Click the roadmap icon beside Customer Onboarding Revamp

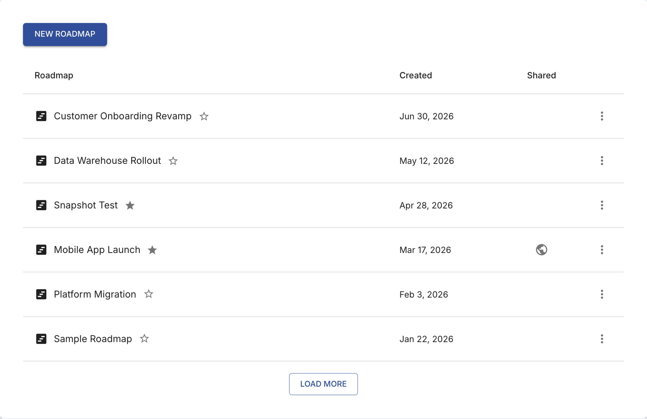[x=41, y=116]
